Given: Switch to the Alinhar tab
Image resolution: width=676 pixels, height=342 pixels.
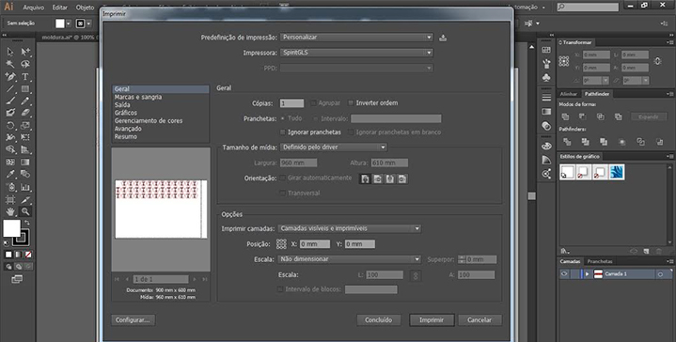Looking at the screenshot, I should click(569, 94).
